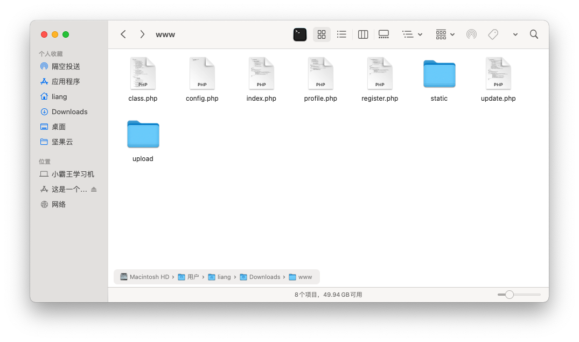This screenshot has height=342, width=579.
Task: Minimize the window with yellow button
Action: pos(55,34)
